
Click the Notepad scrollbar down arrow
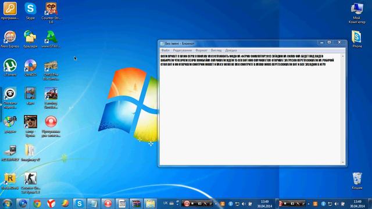[x=342, y=163]
